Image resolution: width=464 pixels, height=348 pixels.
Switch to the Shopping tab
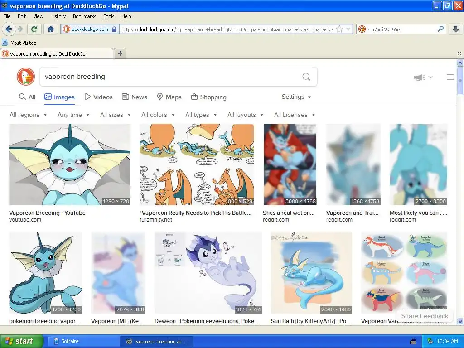pos(208,97)
